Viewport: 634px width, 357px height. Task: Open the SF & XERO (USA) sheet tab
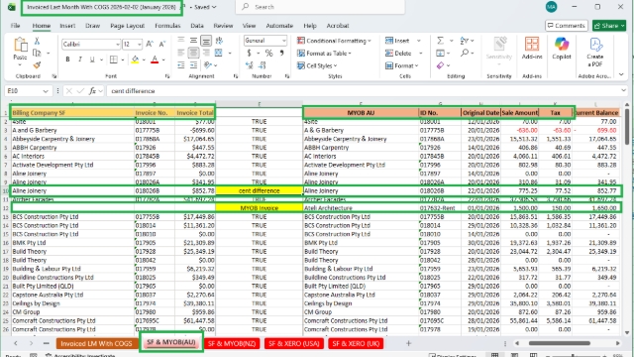pos(293,344)
